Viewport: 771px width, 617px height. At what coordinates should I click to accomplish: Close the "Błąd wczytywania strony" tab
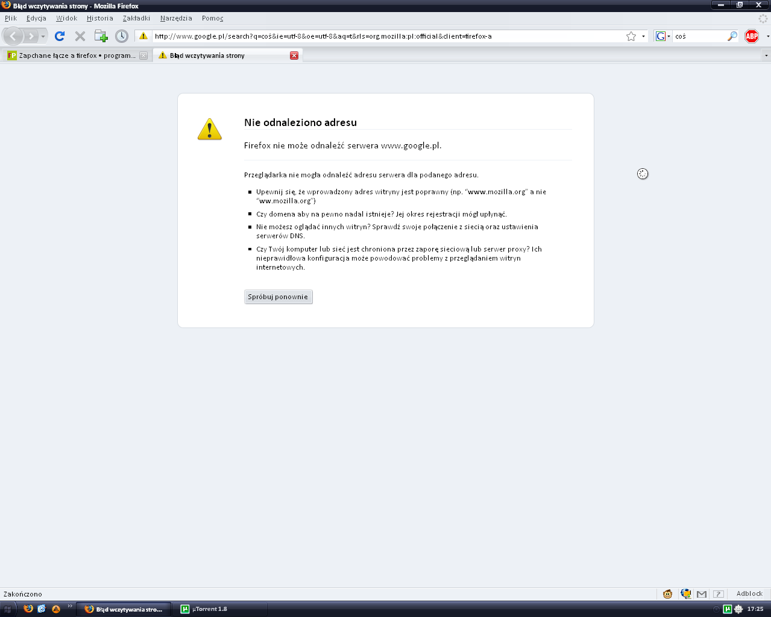(294, 55)
